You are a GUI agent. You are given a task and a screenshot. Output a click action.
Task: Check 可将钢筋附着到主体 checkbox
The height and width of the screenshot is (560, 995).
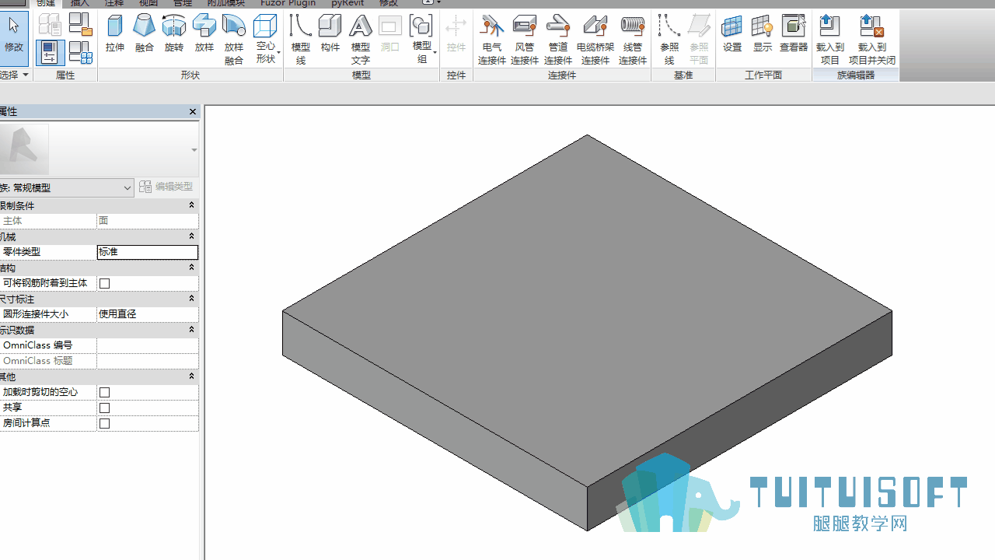coord(105,283)
